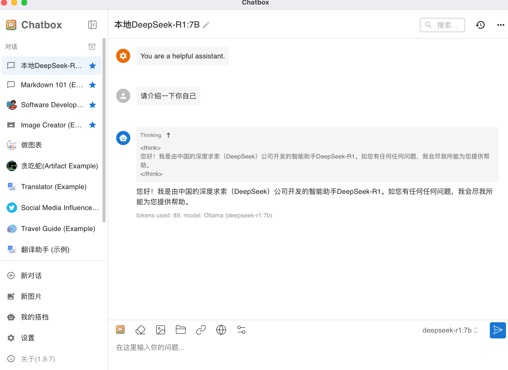Click the sidebar vertical scrollbar

(104, 130)
